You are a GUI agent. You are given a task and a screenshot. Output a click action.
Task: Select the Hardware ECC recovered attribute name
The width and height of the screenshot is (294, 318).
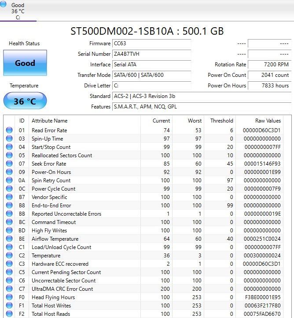60,264
